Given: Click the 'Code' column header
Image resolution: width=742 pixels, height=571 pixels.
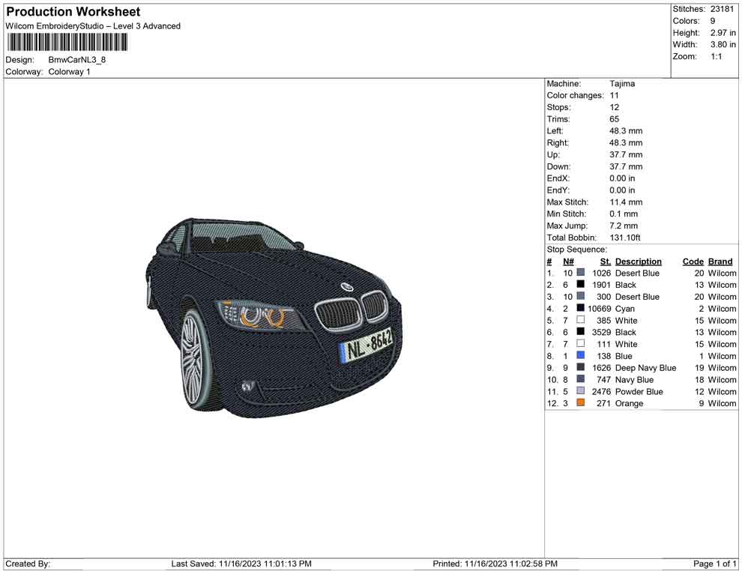Looking at the screenshot, I should tap(693, 261).
